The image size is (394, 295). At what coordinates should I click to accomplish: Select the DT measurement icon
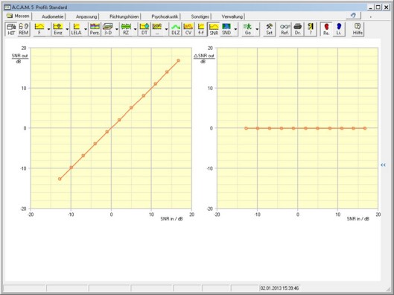click(x=144, y=29)
